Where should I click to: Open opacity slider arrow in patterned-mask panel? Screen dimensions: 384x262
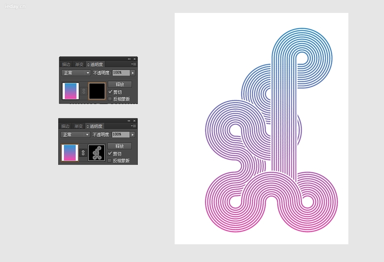point(133,135)
